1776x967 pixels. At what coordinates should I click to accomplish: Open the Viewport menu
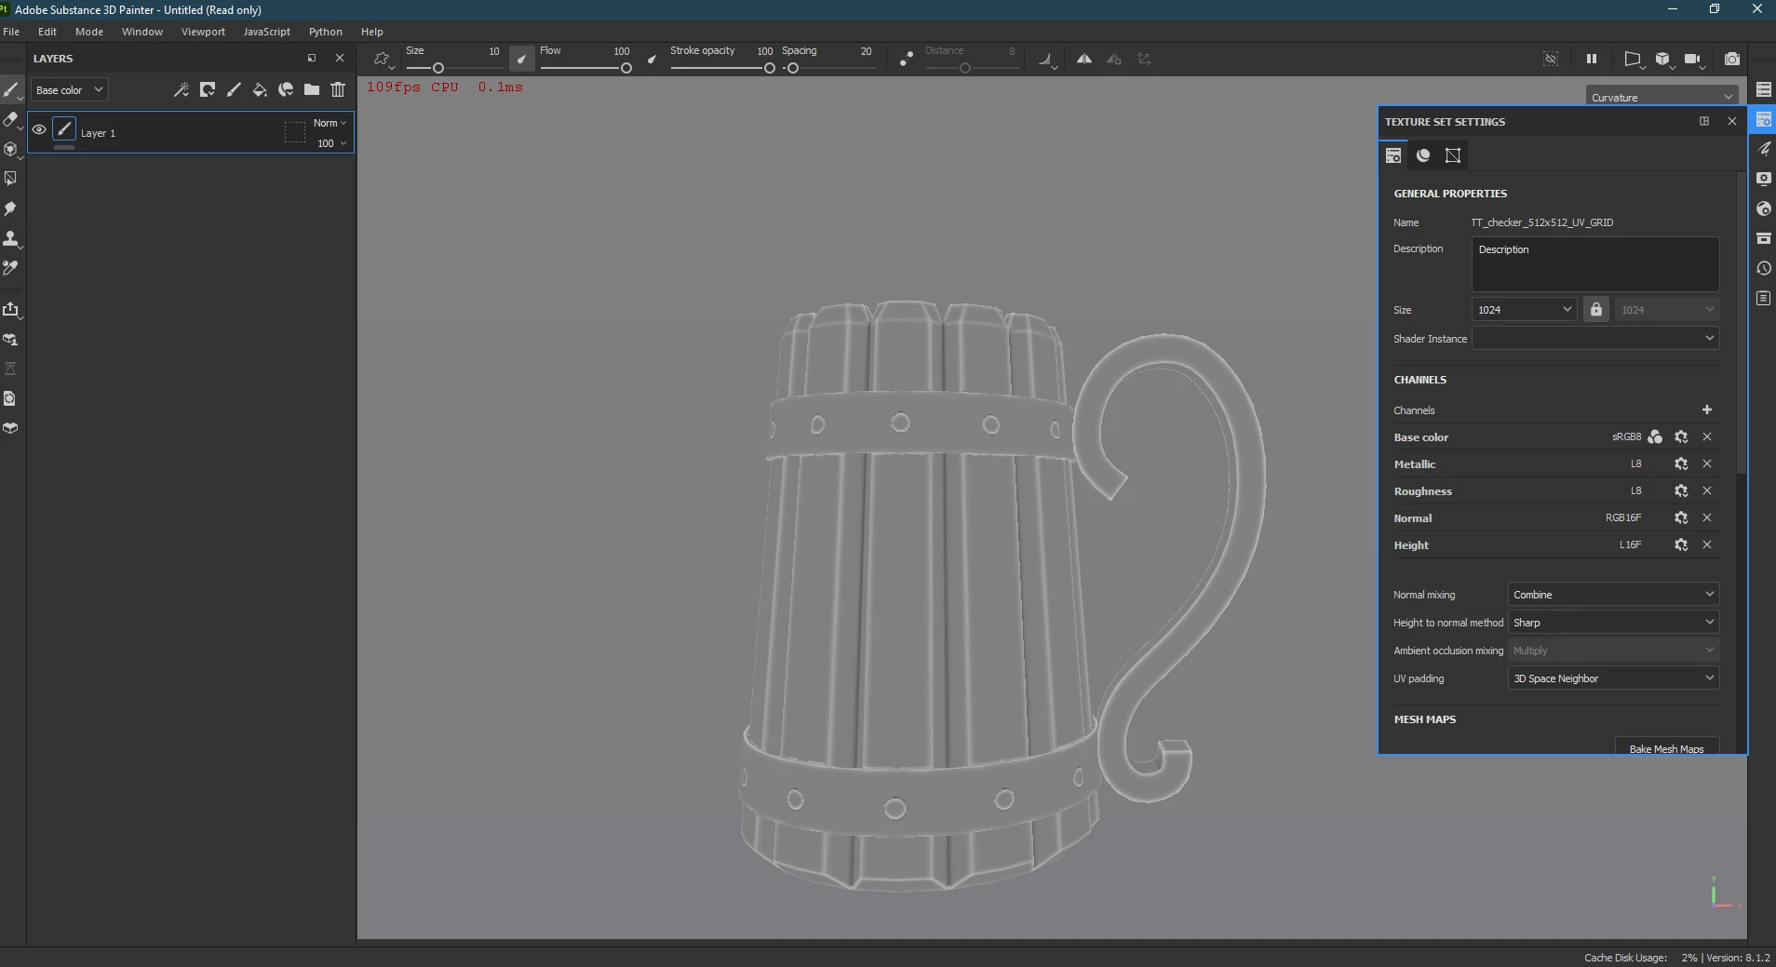tap(203, 32)
